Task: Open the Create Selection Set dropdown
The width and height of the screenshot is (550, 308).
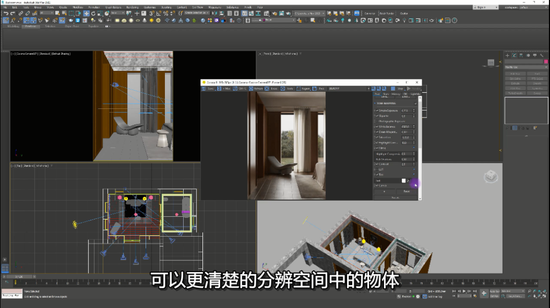Action: 197,13
